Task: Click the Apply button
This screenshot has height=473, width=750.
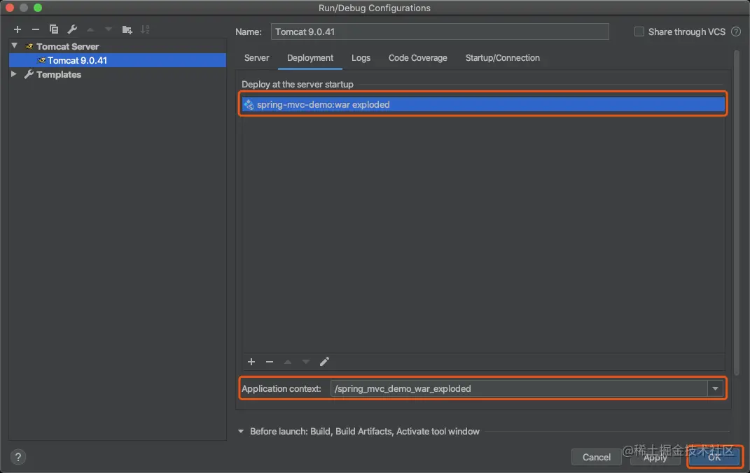Action: [x=655, y=457]
